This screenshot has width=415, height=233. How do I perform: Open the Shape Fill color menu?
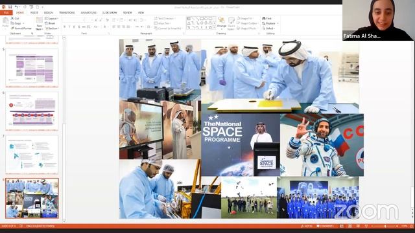[x=245, y=19]
